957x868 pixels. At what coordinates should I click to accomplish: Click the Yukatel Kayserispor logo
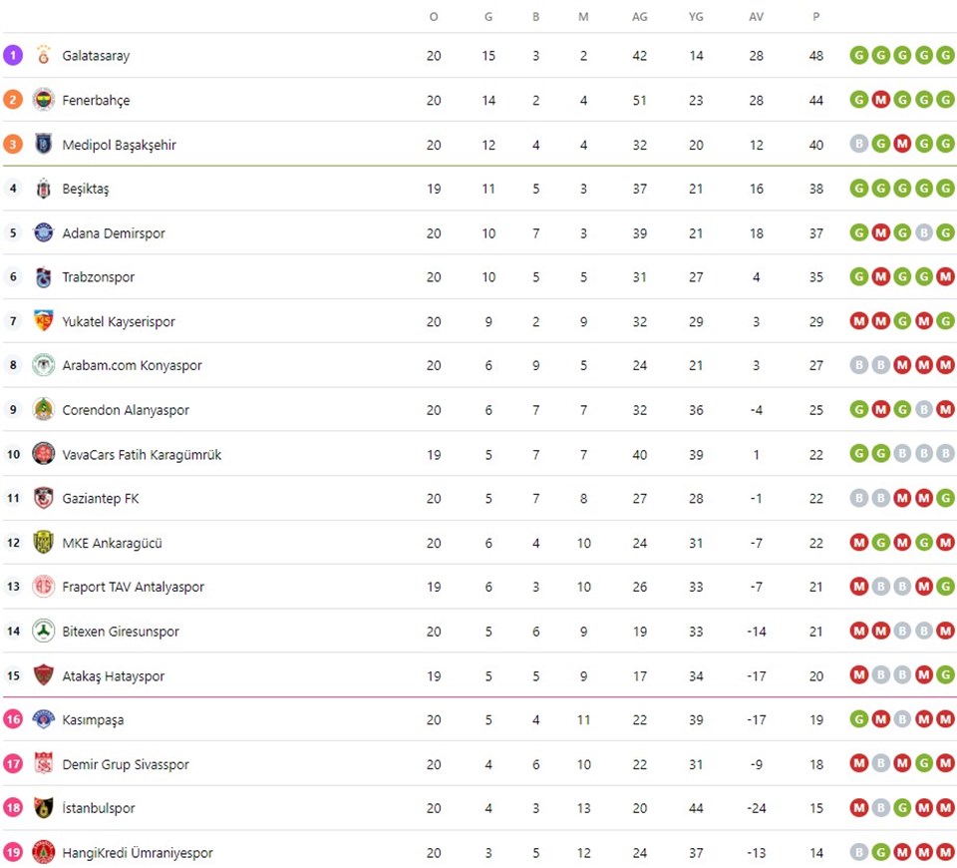tap(43, 321)
